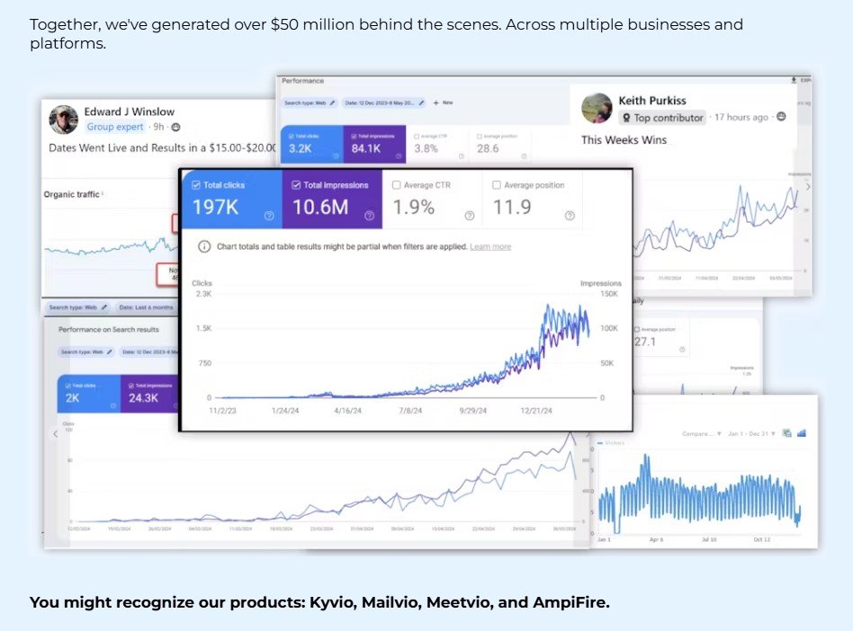
Task: Click the Top contributor badge
Action: pos(662,117)
